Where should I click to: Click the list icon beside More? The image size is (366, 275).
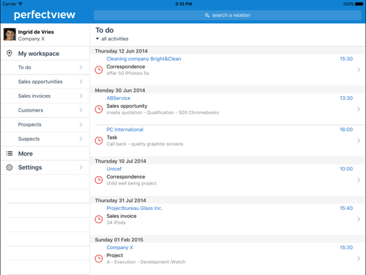tap(9, 153)
